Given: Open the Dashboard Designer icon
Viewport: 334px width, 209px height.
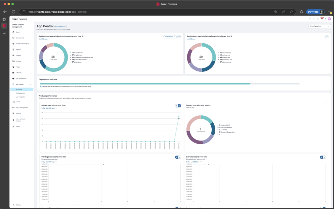Looking at the screenshot, I should 13,44.
